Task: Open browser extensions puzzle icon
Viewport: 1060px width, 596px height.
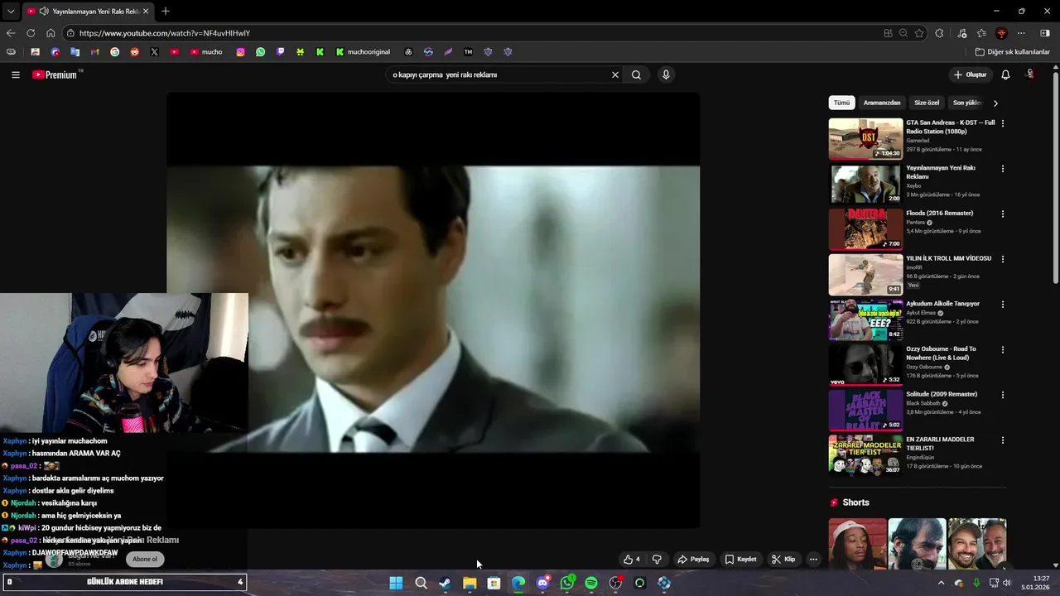Action: pos(939,33)
